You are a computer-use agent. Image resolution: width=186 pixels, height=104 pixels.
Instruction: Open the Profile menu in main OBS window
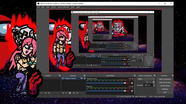53,7
